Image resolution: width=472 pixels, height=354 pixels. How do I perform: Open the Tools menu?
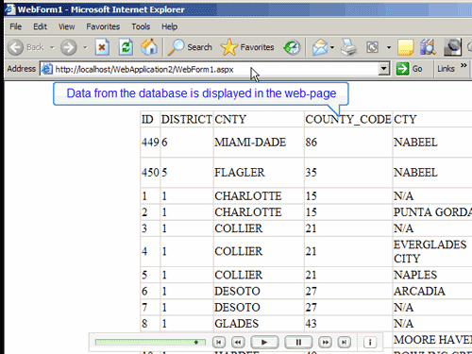141,26
